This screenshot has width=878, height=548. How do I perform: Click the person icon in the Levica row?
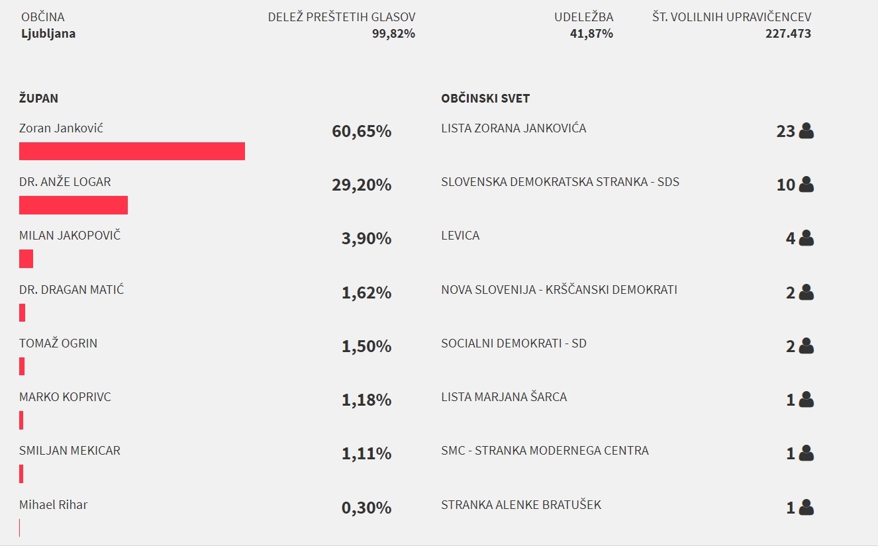(806, 238)
